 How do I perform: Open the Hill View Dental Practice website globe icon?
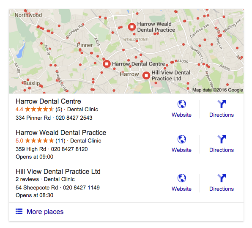[182, 178]
